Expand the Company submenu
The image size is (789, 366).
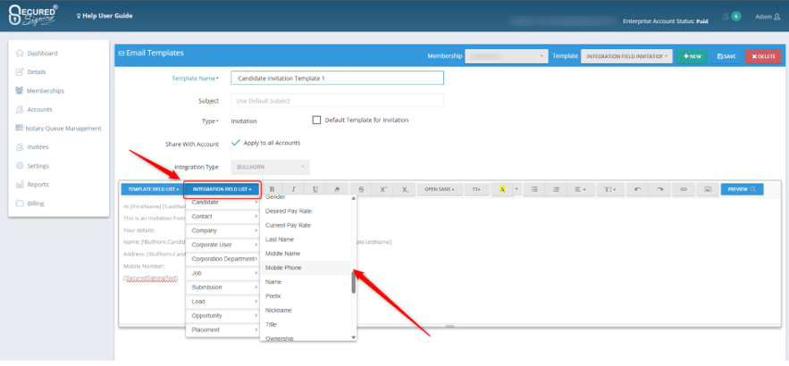(x=222, y=231)
